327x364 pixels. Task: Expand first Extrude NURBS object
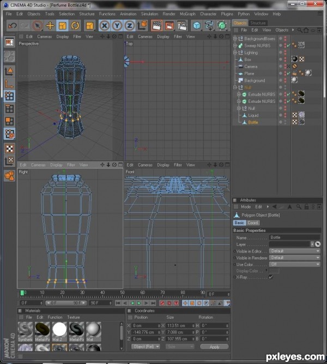(239, 94)
